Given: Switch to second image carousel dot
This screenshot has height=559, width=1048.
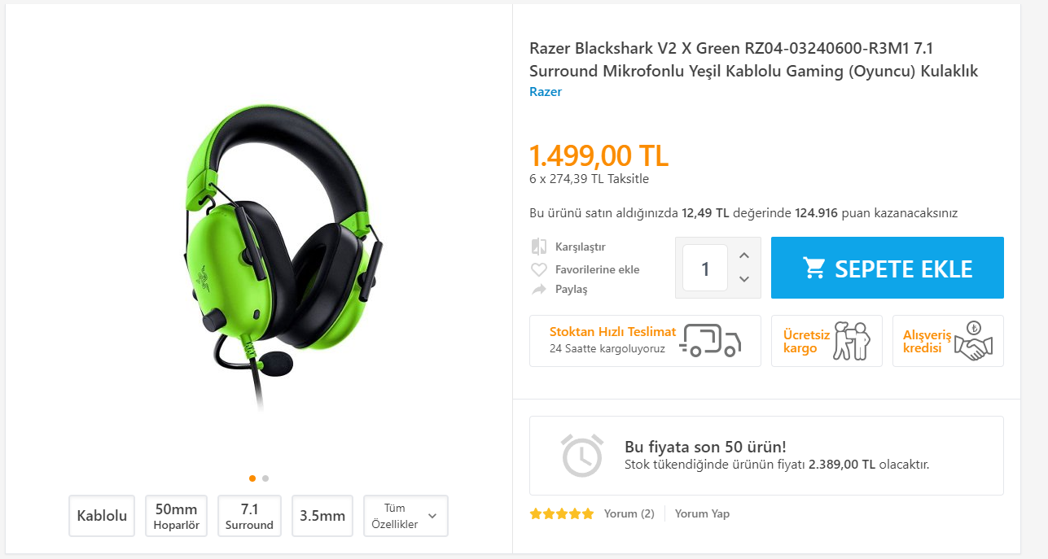Looking at the screenshot, I should click(x=265, y=478).
